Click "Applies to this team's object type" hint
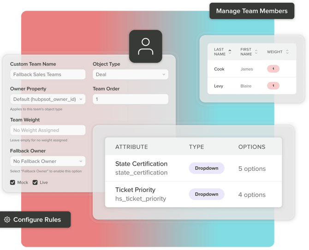Image resolution: width=309 pixels, height=250 pixels. (x=36, y=109)
